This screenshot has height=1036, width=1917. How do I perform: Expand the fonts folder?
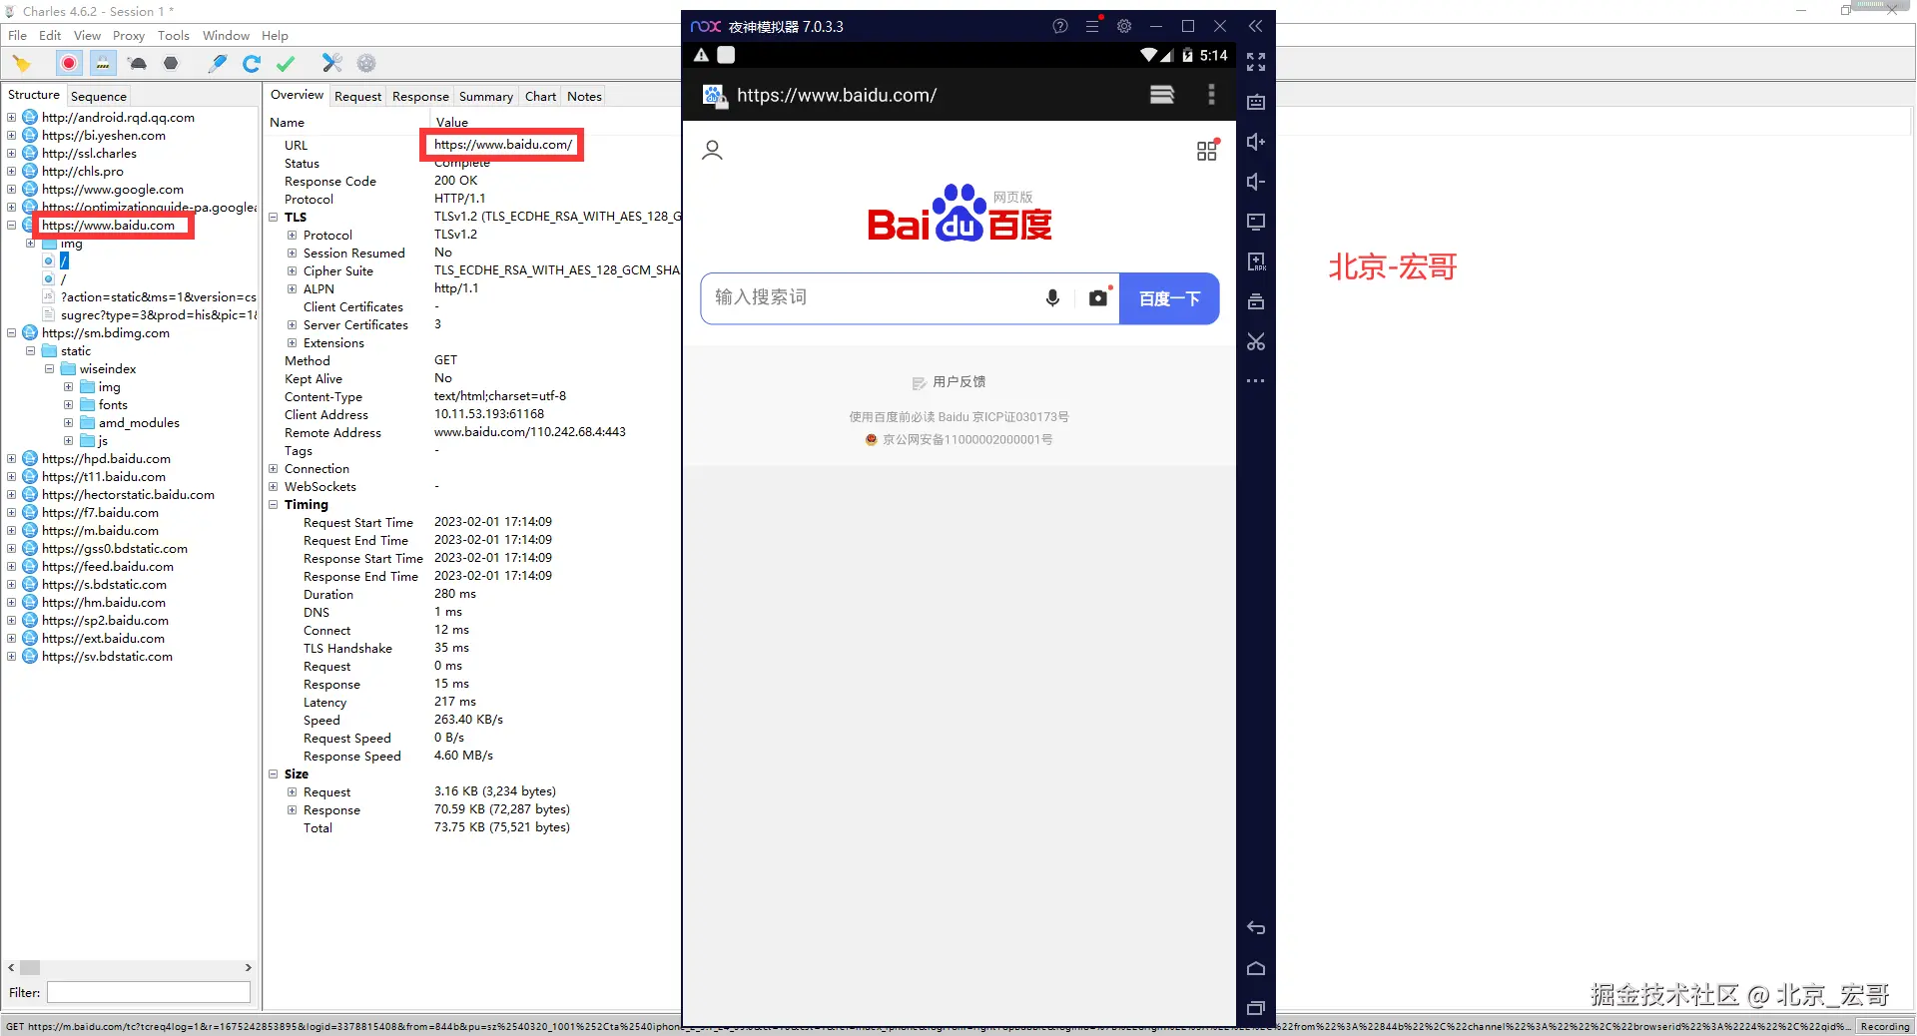(x=68, y=404)
